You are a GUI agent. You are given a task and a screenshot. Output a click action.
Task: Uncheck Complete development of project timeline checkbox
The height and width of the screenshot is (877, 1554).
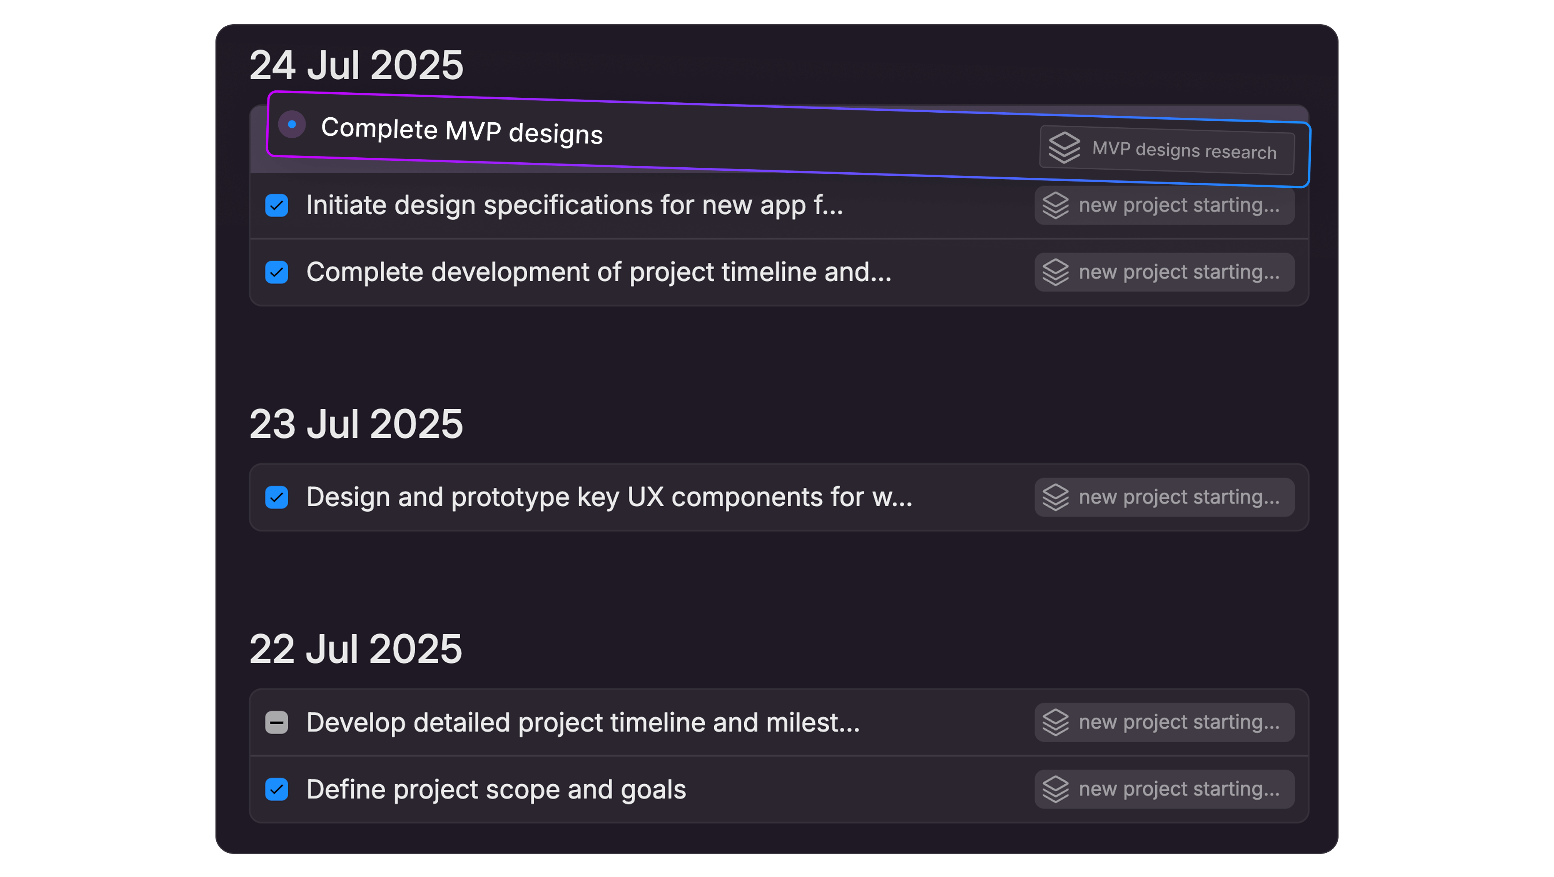277,272
